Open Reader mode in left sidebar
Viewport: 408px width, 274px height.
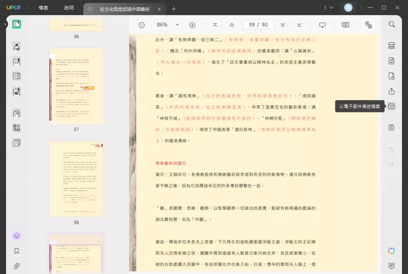pyautogui.click(x=17, y=24)
